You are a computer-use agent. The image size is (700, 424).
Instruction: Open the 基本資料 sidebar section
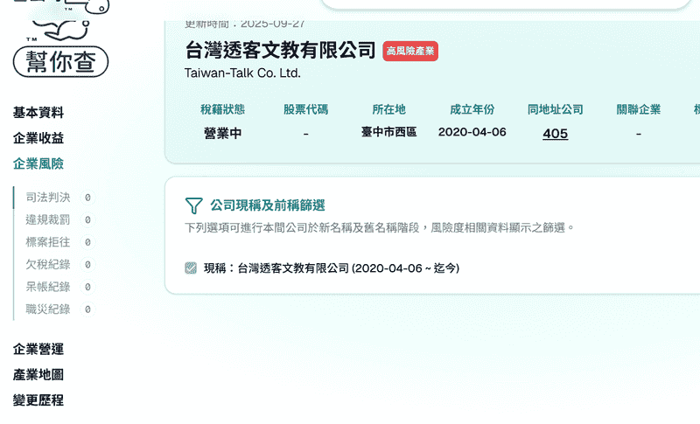(x=38, y=113)
